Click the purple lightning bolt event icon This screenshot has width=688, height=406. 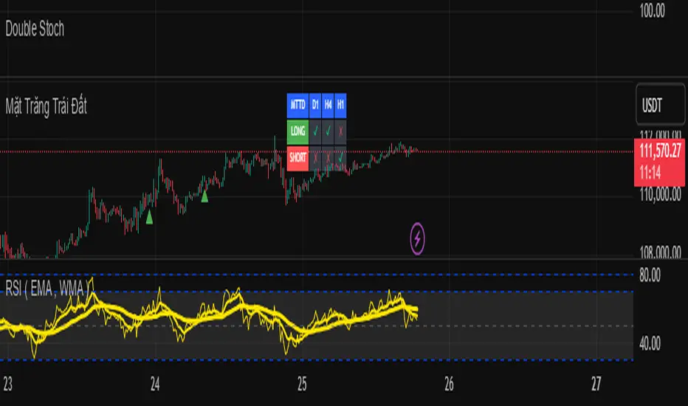point(417,238)
